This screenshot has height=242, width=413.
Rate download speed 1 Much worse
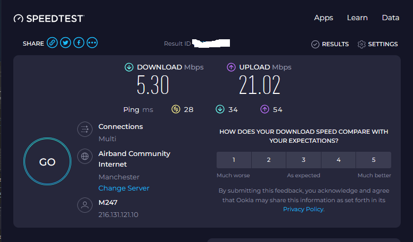pyautogui.click(x=234, y=160)
